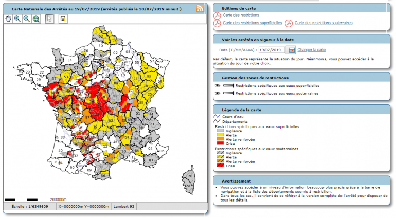Toggle eye for eaux superficielles restrictions
The height and width of the screenshot is (218, 396).
click(218, 85)
